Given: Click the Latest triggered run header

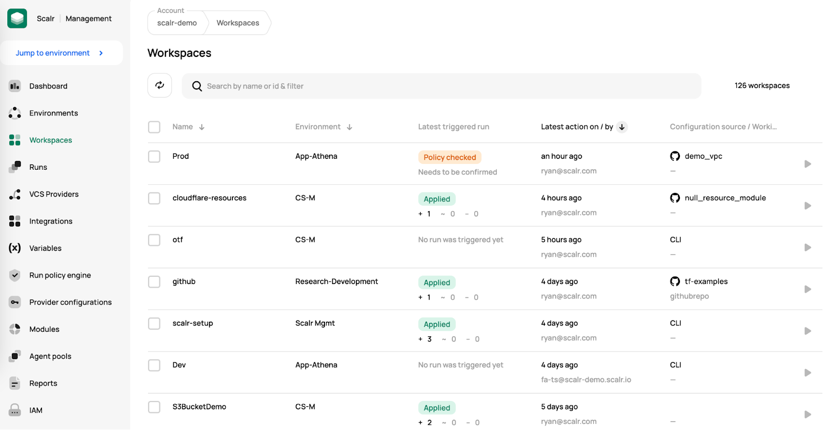Looking at the screenshot, I should (x=453, y=127).
